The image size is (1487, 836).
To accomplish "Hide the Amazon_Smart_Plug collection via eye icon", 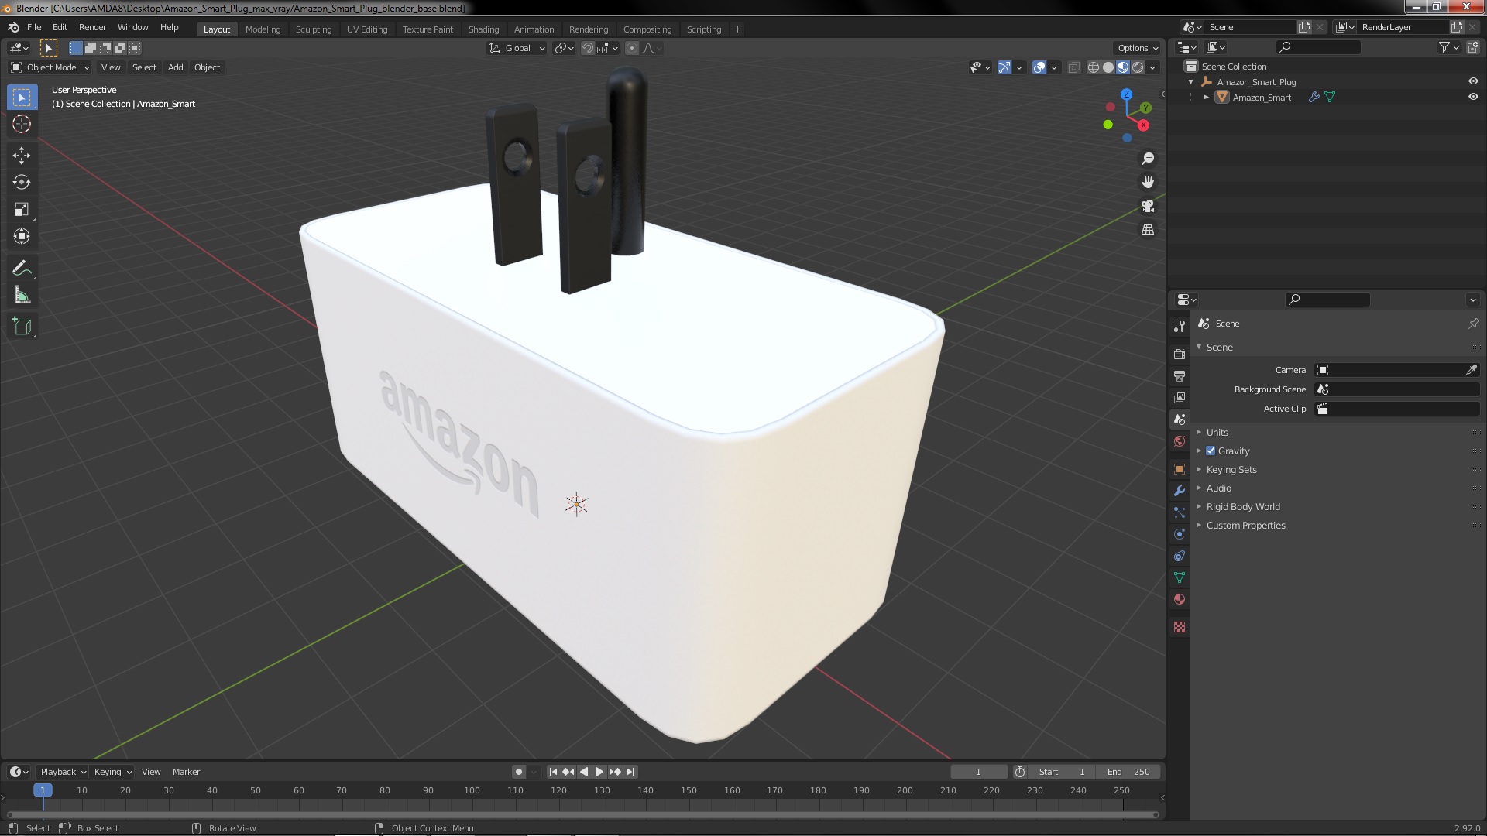I will point(1473,81).
